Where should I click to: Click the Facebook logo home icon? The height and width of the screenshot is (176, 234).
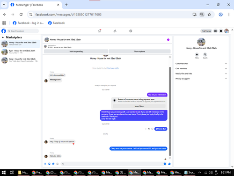(x=4, y=31)
